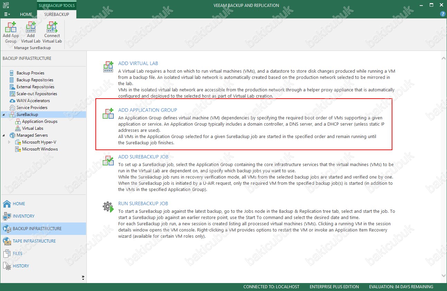Click the content pane scroll up arrow
The width and height of the screenshot is (447, 291).
[x=444, y=58]
